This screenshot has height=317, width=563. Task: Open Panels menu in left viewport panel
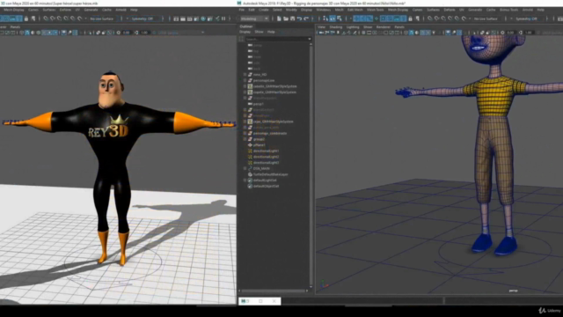tap(15, 27)
